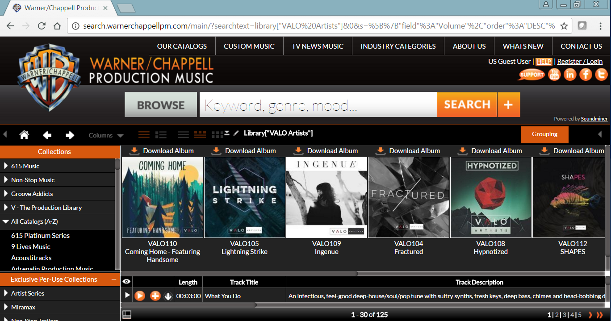Download Album for Fractured
This screenshot has width=611, height=321.
(408, 150)
